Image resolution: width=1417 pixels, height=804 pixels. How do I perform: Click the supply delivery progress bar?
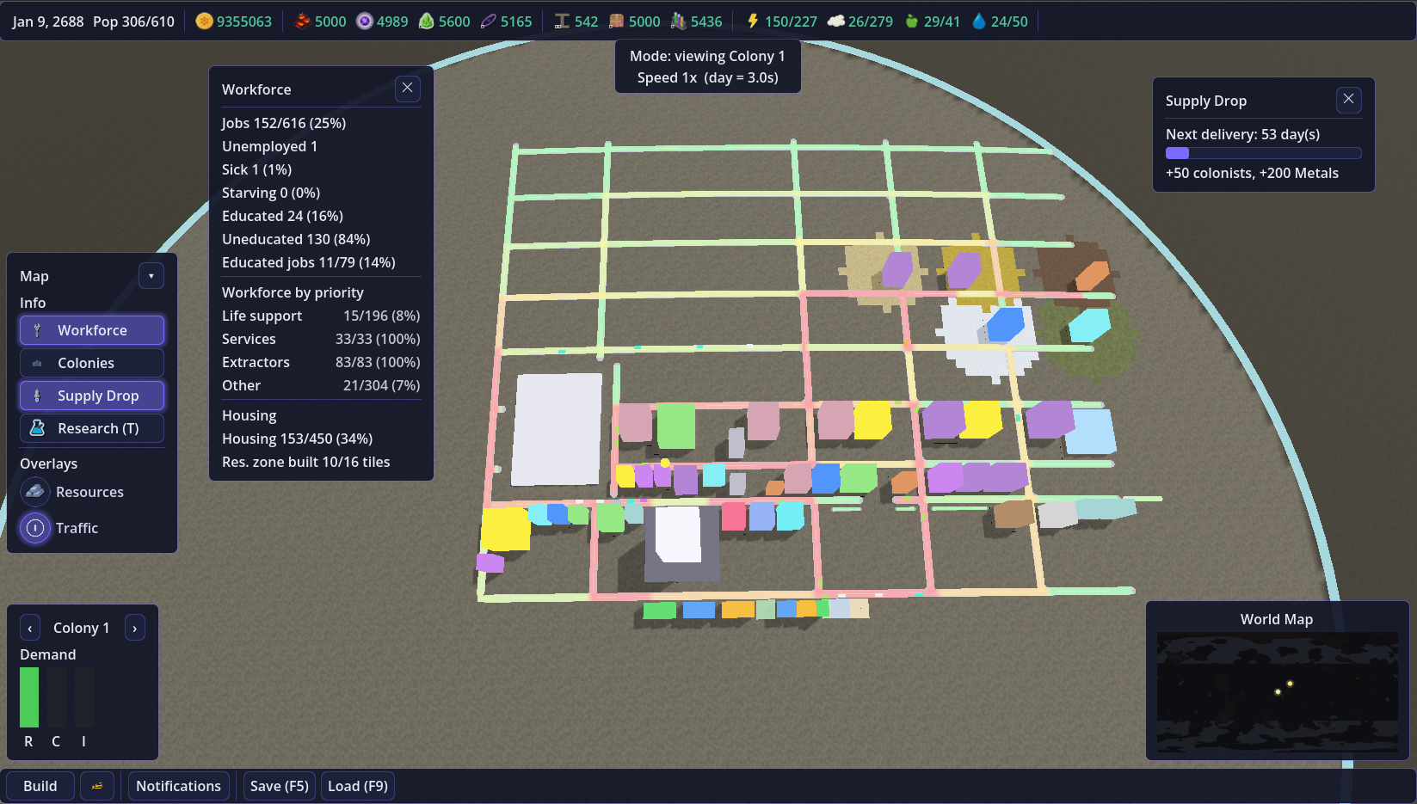(1263, 153)
